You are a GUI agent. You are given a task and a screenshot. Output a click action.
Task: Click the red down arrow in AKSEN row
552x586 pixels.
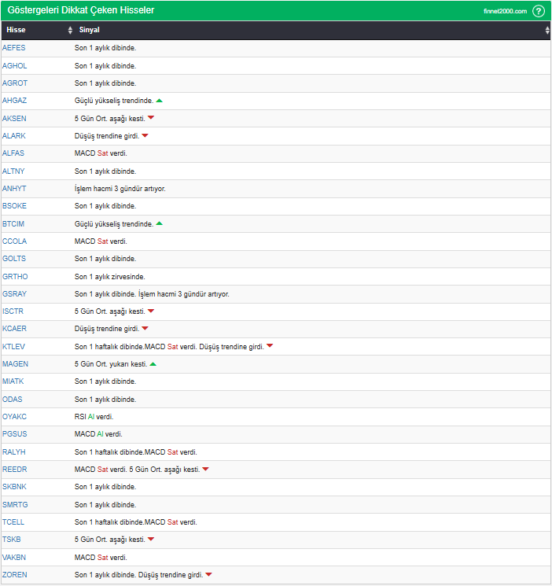(151, 118)
